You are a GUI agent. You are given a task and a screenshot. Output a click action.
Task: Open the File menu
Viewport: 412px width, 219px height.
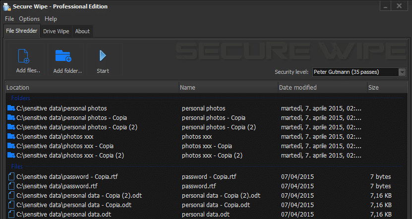(9, 19)
